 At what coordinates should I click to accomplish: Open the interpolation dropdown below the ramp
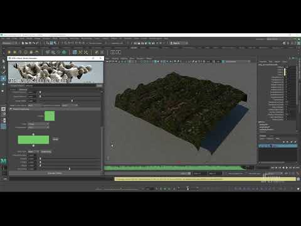pos(33,152)
